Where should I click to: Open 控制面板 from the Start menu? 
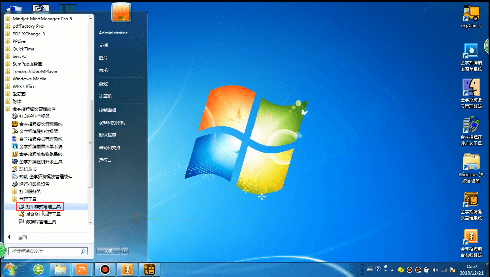108,110
